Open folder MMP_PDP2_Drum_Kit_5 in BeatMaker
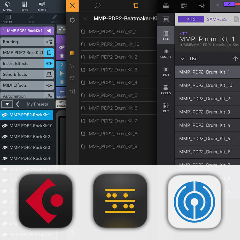This screenshot has width=240, height=240. point(119,96)
